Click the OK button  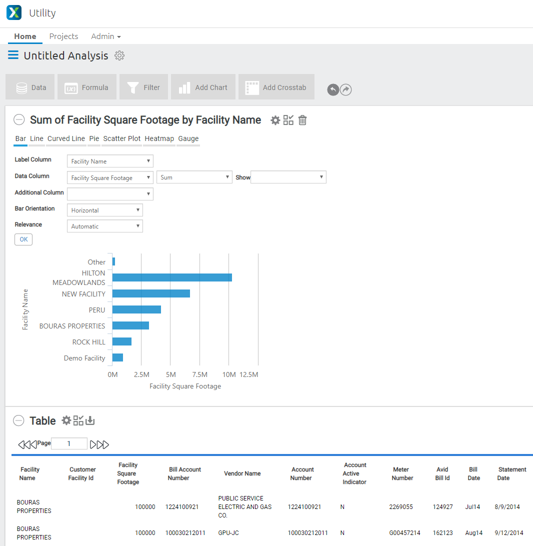(23, 239)
